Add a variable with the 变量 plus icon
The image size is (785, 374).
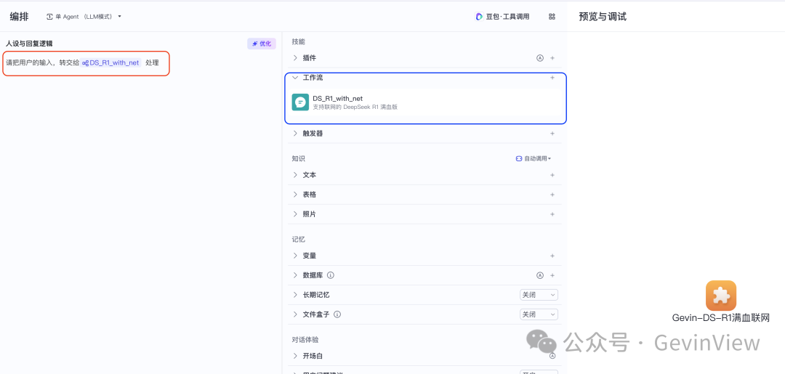552,256
